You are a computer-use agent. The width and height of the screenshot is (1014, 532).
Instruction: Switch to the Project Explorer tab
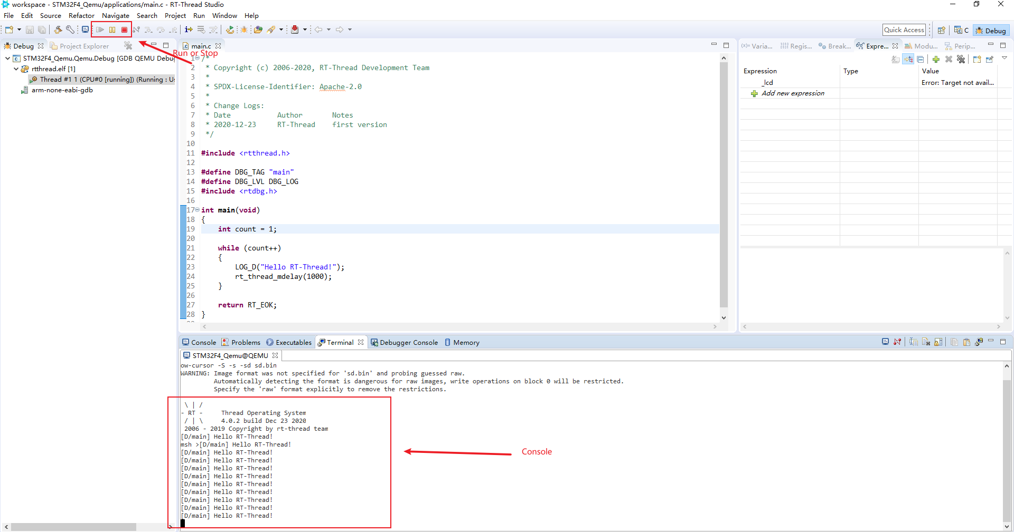79,46
